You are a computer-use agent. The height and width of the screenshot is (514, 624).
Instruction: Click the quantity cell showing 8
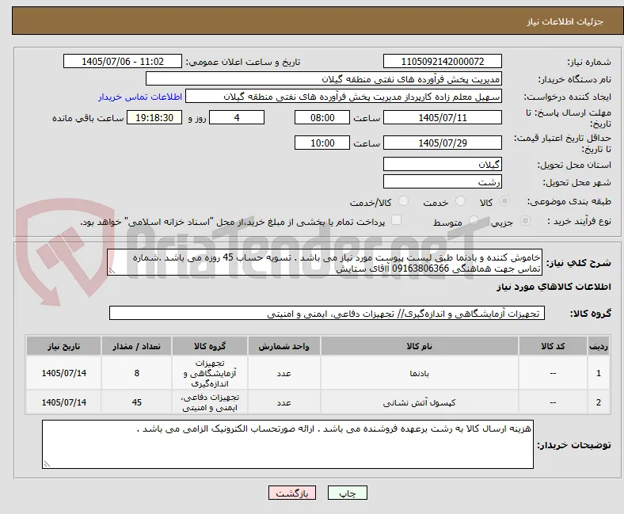click(x=136, y=373)
